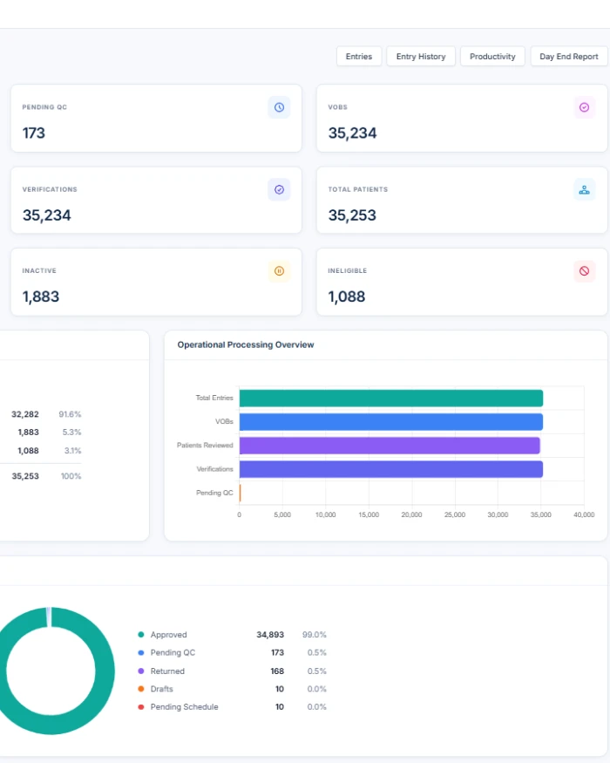Click the VOBs blue chart bar

tap(391, 422)
